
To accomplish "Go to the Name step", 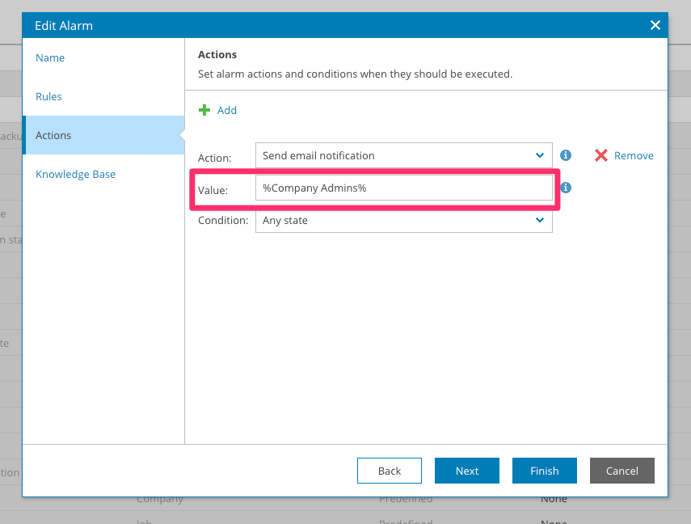I will 50,58.
